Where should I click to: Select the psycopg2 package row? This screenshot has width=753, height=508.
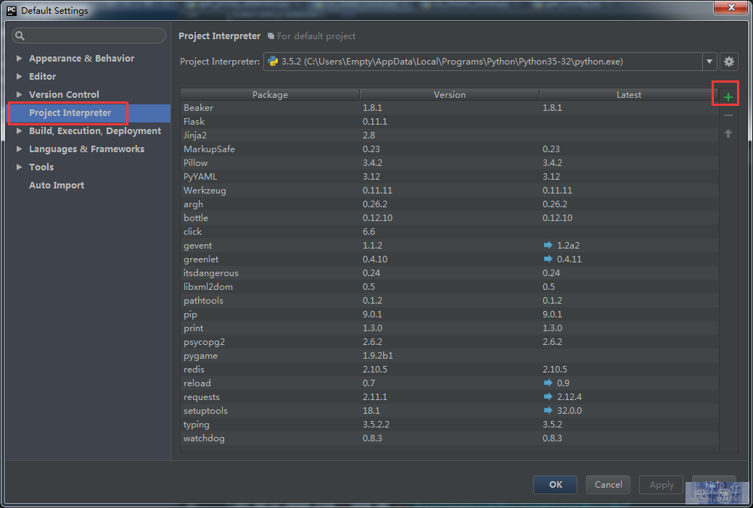click(x=450, y=342)
